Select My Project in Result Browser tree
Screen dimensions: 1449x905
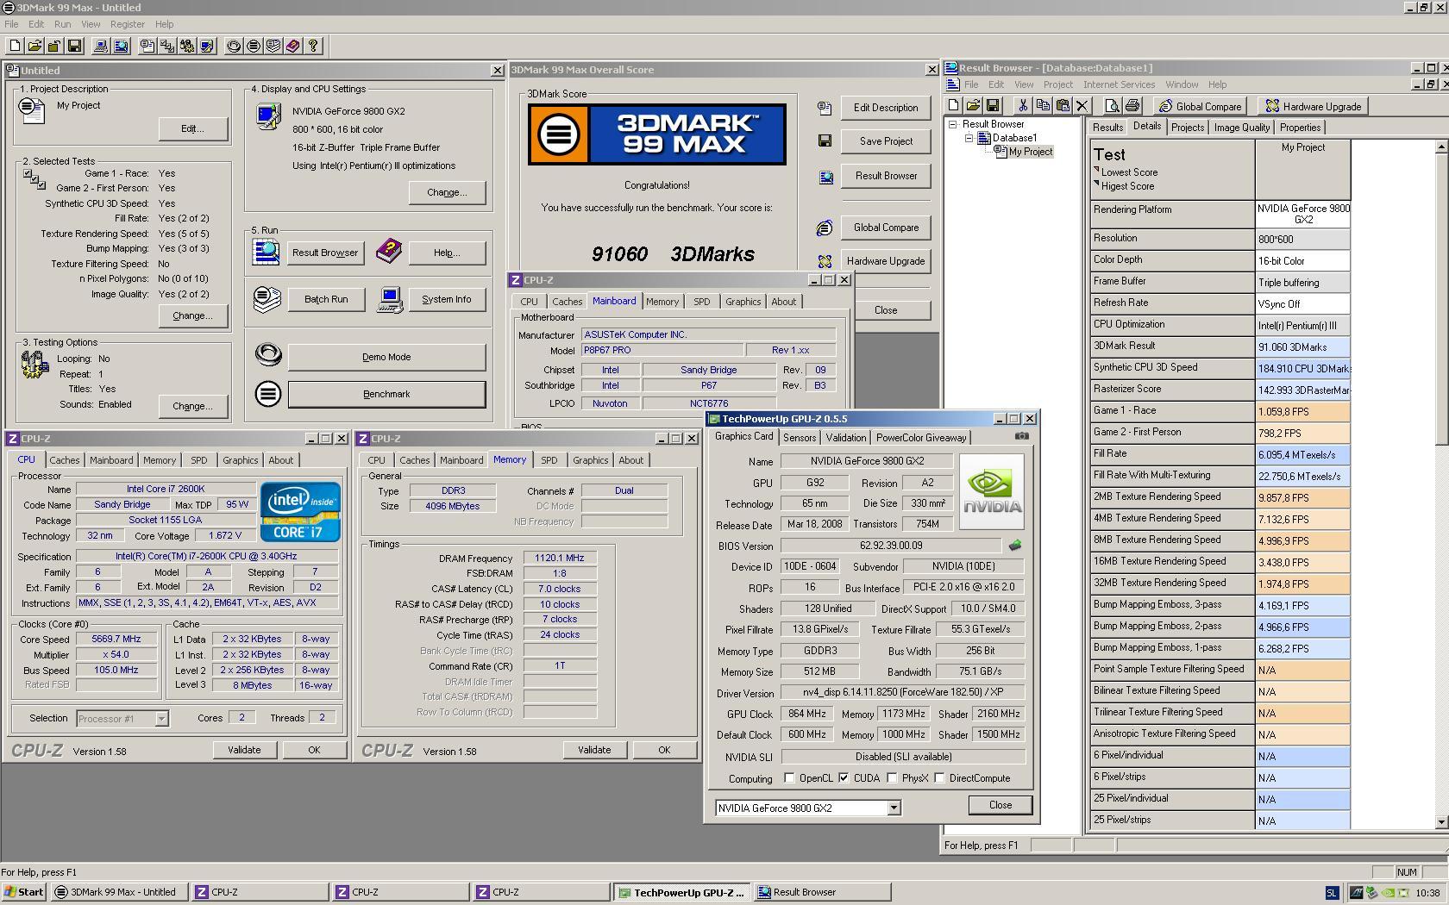click(1031, 152)
